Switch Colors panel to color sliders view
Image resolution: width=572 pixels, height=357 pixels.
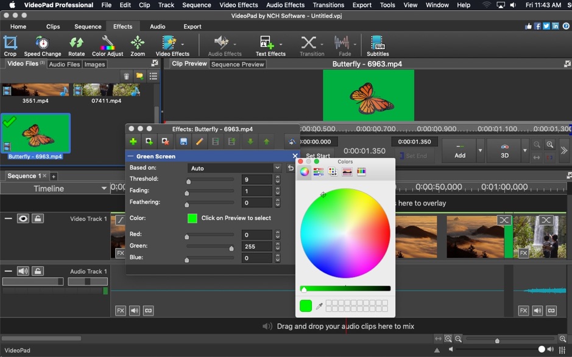(x=317, y=172)
